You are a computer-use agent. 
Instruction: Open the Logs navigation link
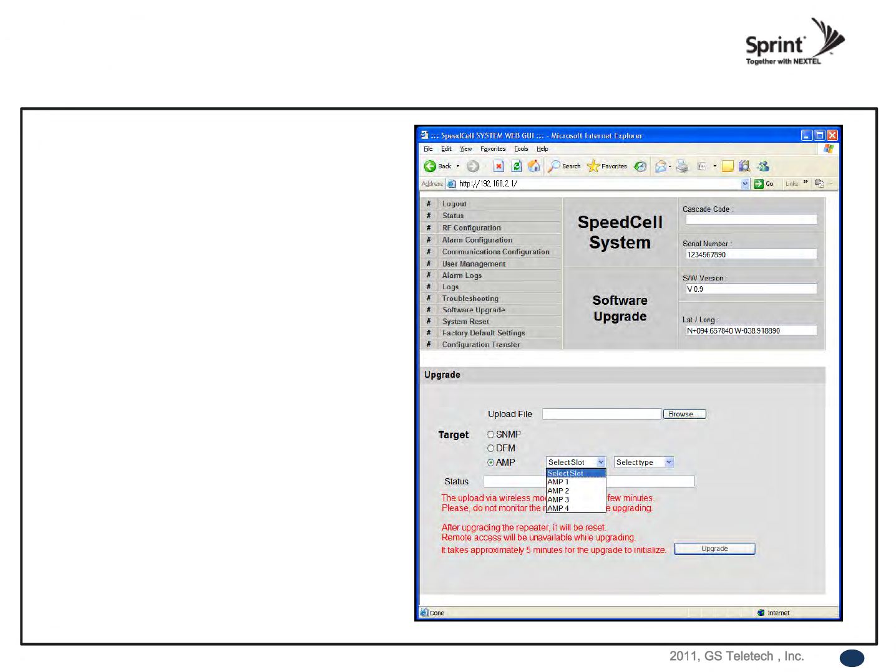tap(450, 287)
